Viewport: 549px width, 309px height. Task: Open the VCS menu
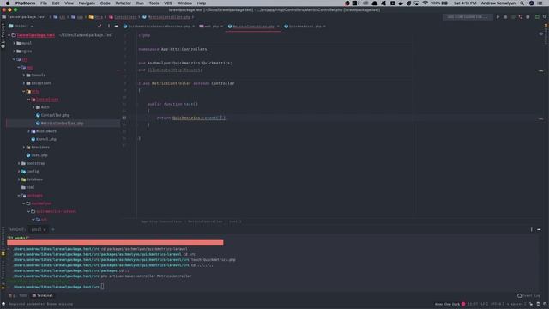click(x=168, y=3)
